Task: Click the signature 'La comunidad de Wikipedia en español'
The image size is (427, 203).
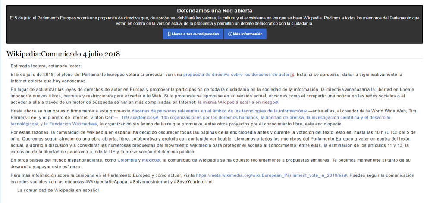Action: 58,190
